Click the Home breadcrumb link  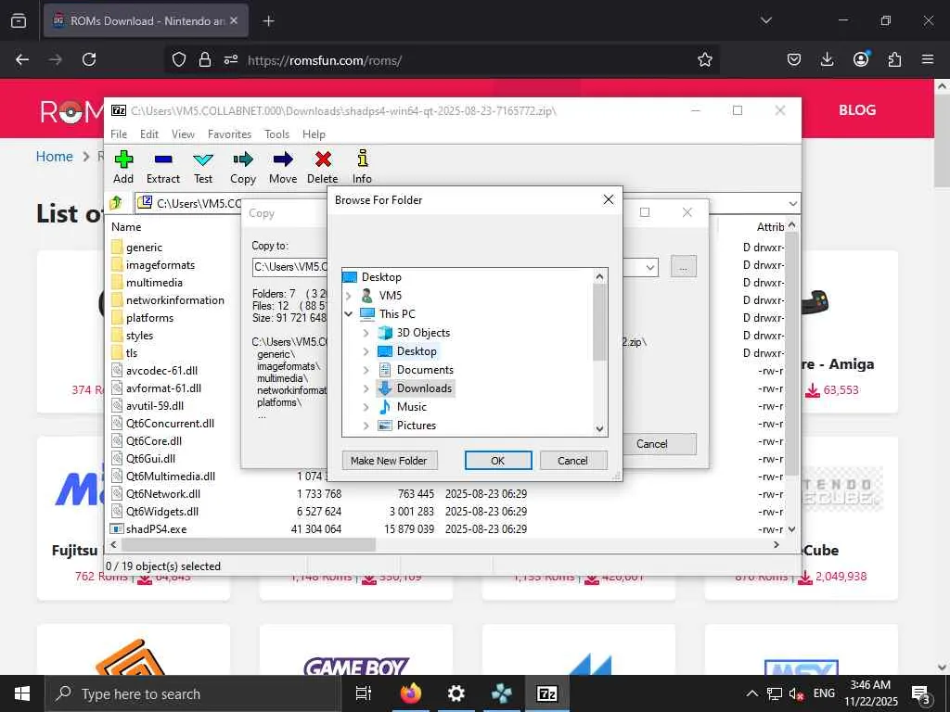55,157
